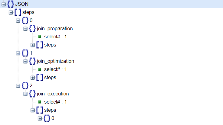
Task: Collapse the join_preparation node
Action: (25, 29)
